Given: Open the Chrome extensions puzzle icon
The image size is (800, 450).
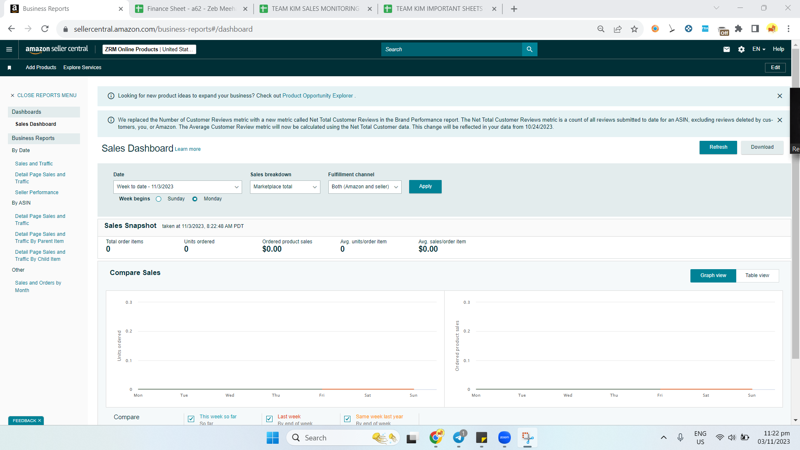Looking at the screenshot, I should click(738, 29).
